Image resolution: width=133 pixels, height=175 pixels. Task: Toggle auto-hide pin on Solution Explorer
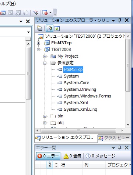[x=120, y=20]
